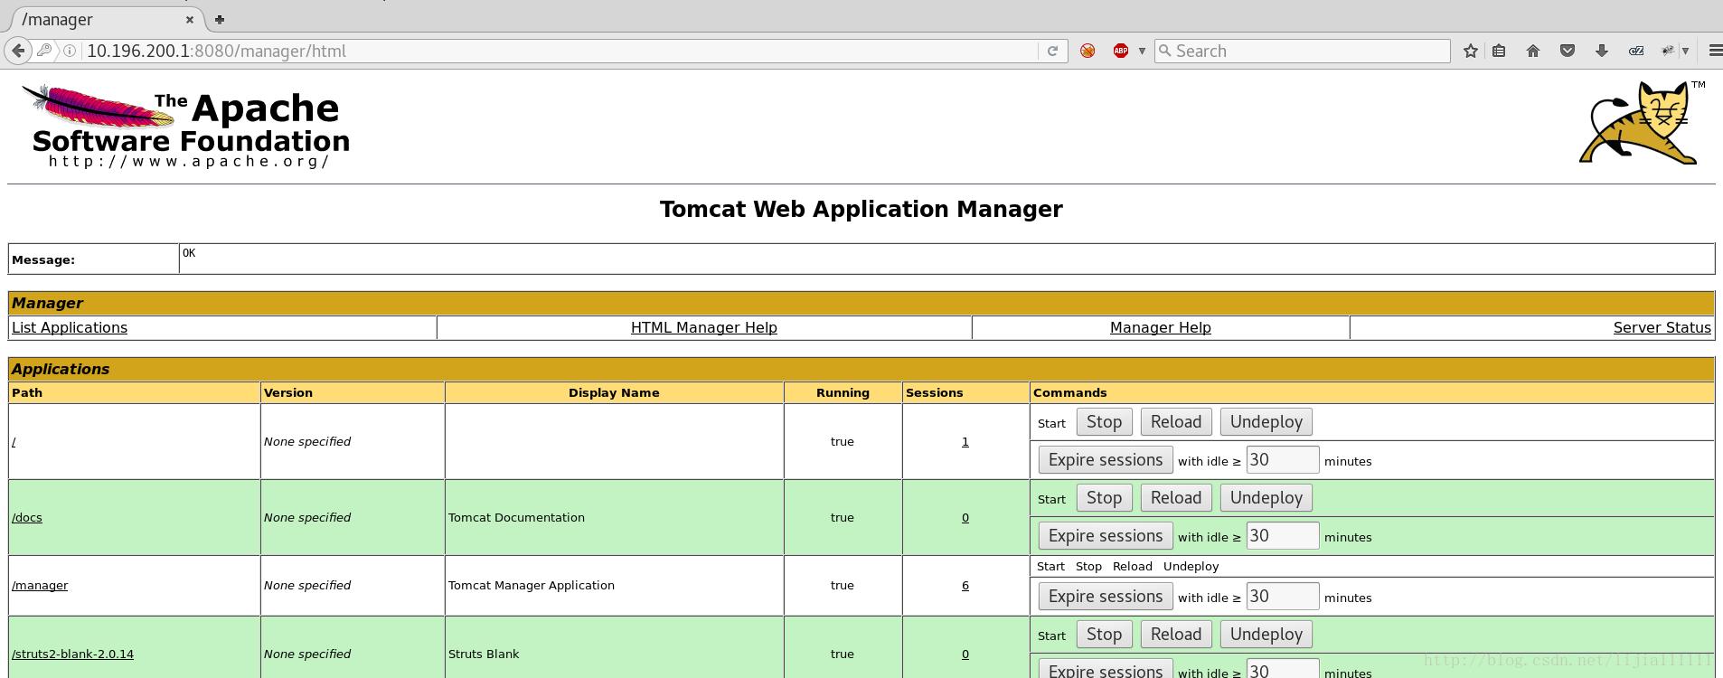1723x678 pixels.
Task: Stop the root / application
Action: (x=1104, y=422)
